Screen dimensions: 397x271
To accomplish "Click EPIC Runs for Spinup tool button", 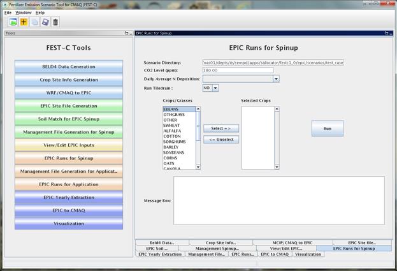I will [x=69, y=158].
